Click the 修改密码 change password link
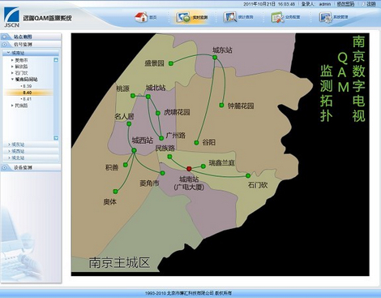Screen dimensions: 381x298 (345, 4)
